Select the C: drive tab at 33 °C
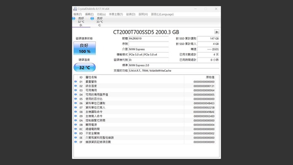293x165 pixels. point(100,22)
